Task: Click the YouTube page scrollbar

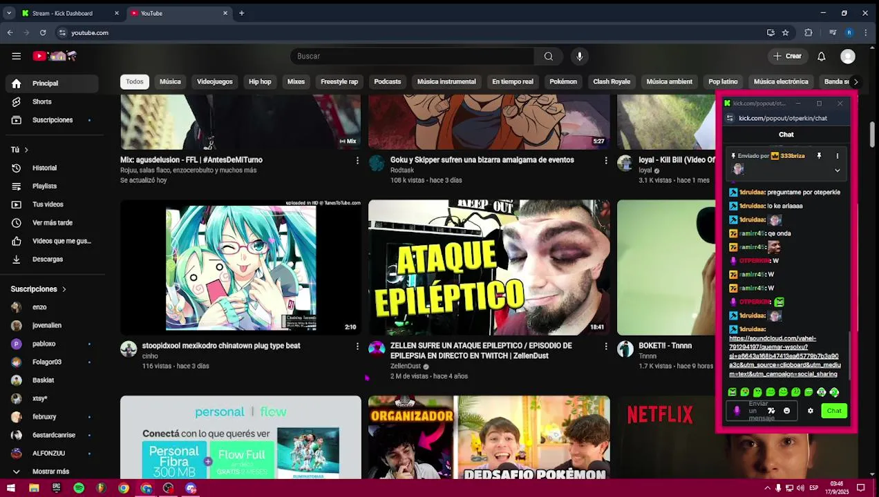Action: (872, 134)
